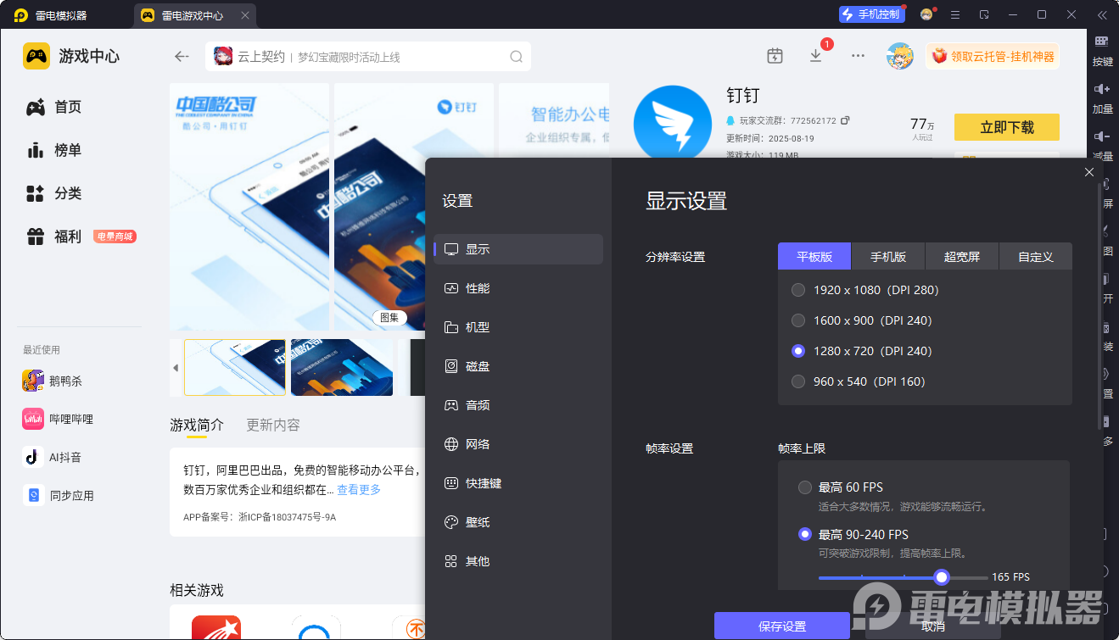The image size is (1119, 640).
Task: Close the 雷电游戏中心 tab
Action: click(x=245, y=15)
